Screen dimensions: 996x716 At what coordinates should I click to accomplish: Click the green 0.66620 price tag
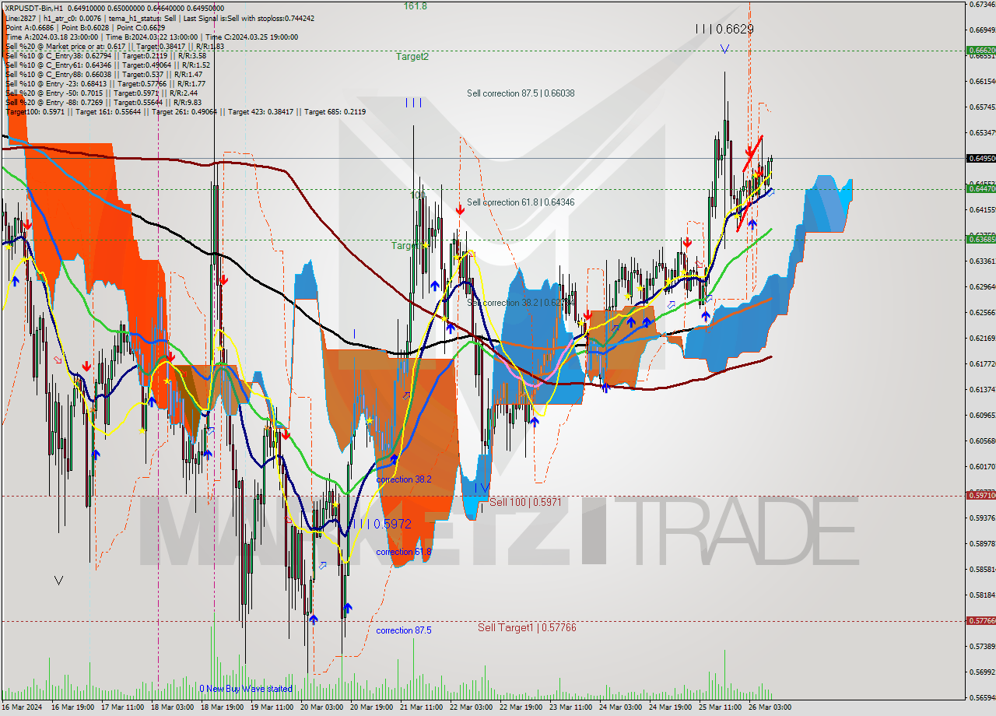pos(980,50)
